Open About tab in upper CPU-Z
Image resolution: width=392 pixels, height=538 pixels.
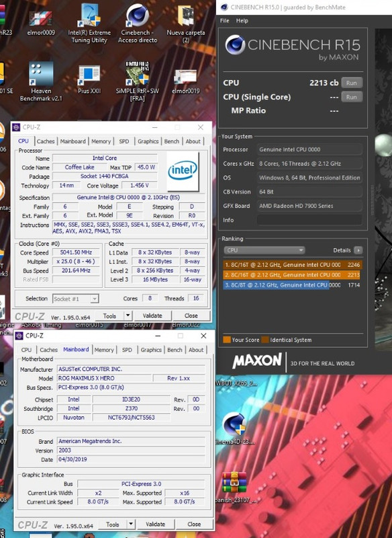pyautogui.click(x=193, y=141)
